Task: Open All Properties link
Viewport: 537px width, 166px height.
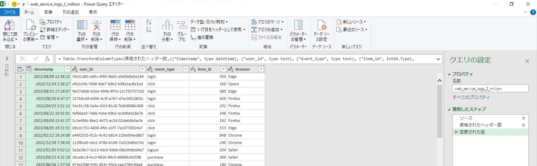Action: coord(471,98)
